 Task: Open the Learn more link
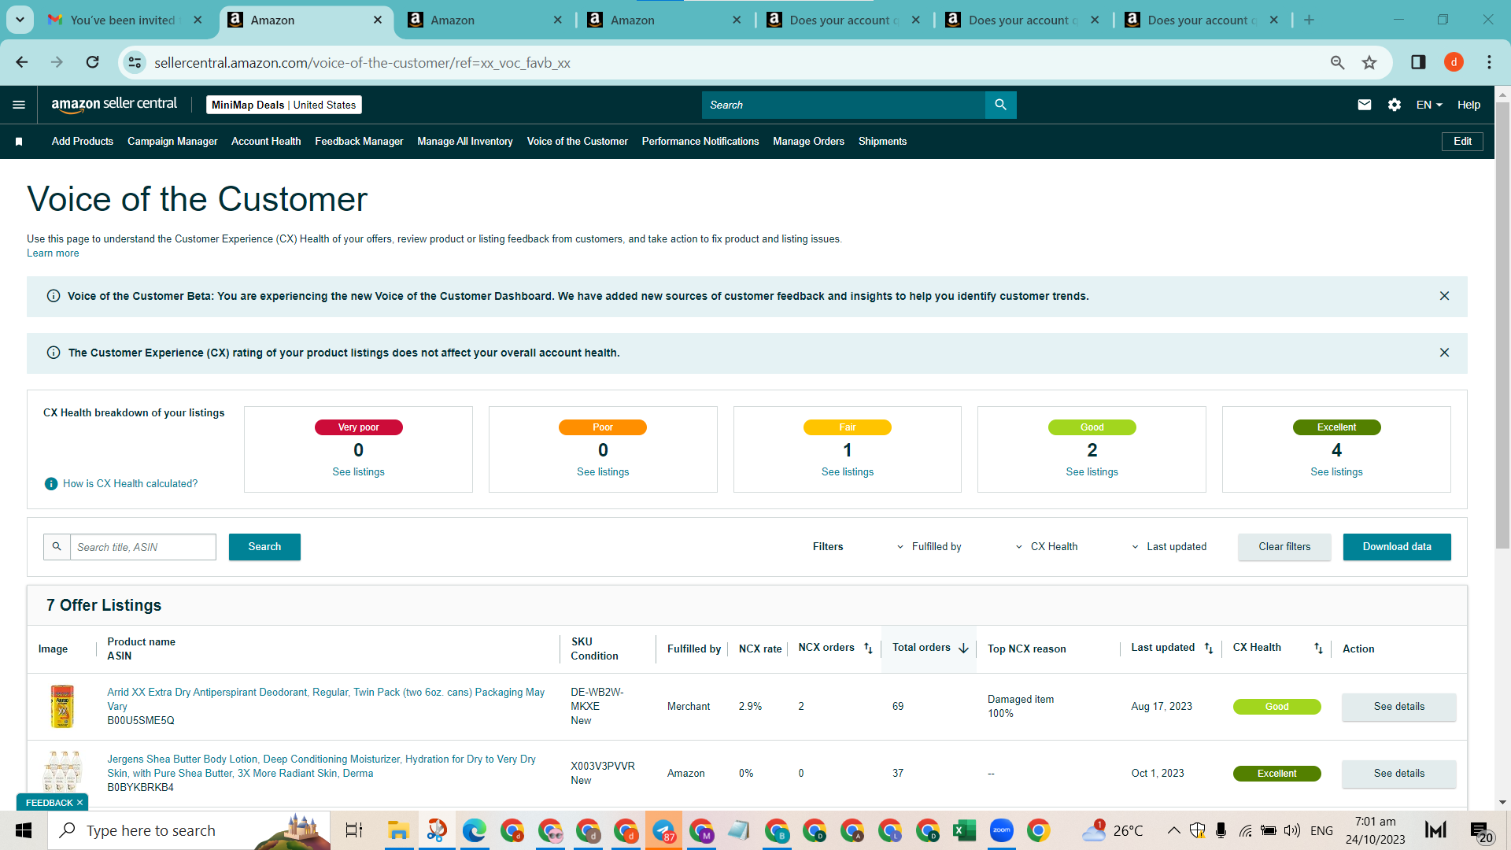tap(53, 253)
